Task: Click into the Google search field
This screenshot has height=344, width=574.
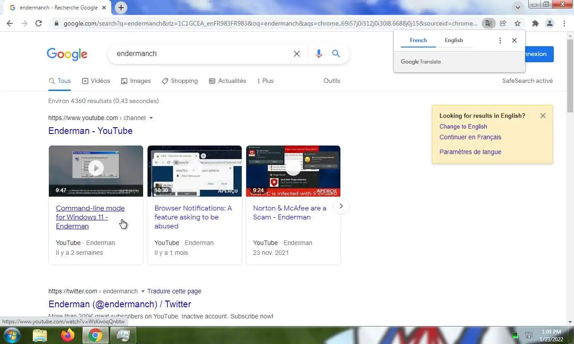Action: point(202,54)
